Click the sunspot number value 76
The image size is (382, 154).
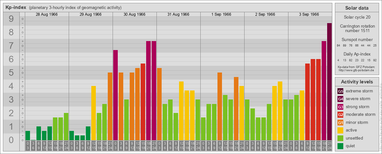(351, 46)
